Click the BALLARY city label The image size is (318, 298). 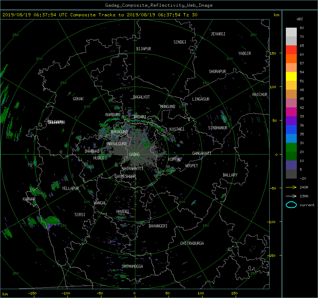(230, 175)
